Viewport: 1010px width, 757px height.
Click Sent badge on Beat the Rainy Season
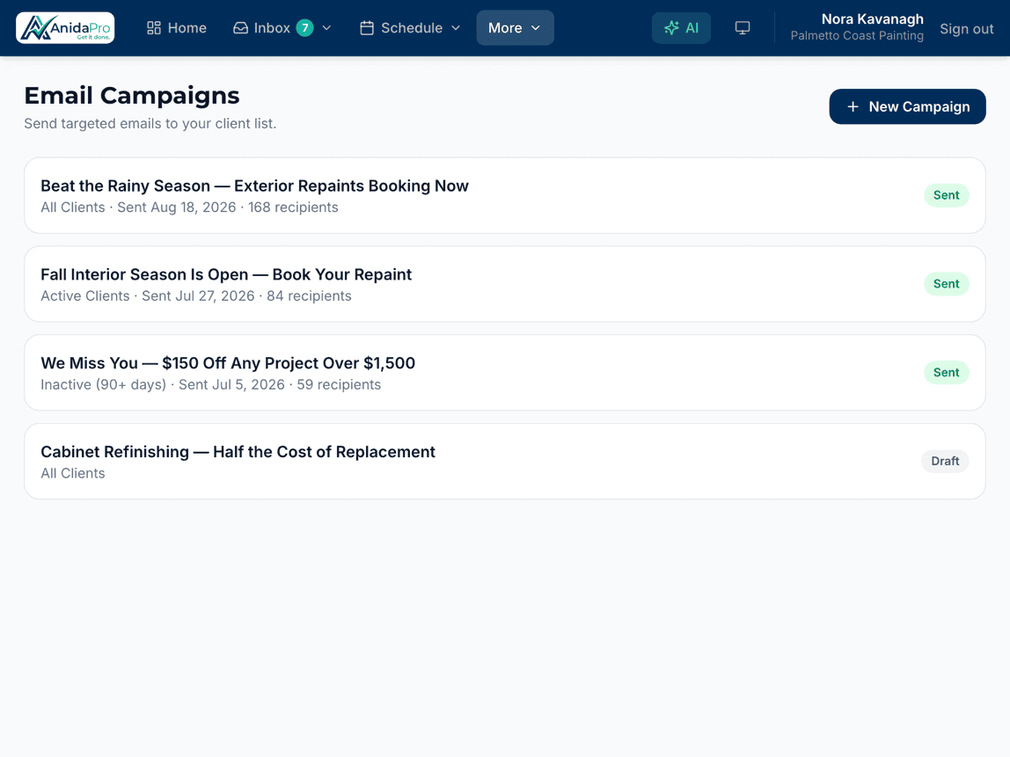click(x=947, y=195)
